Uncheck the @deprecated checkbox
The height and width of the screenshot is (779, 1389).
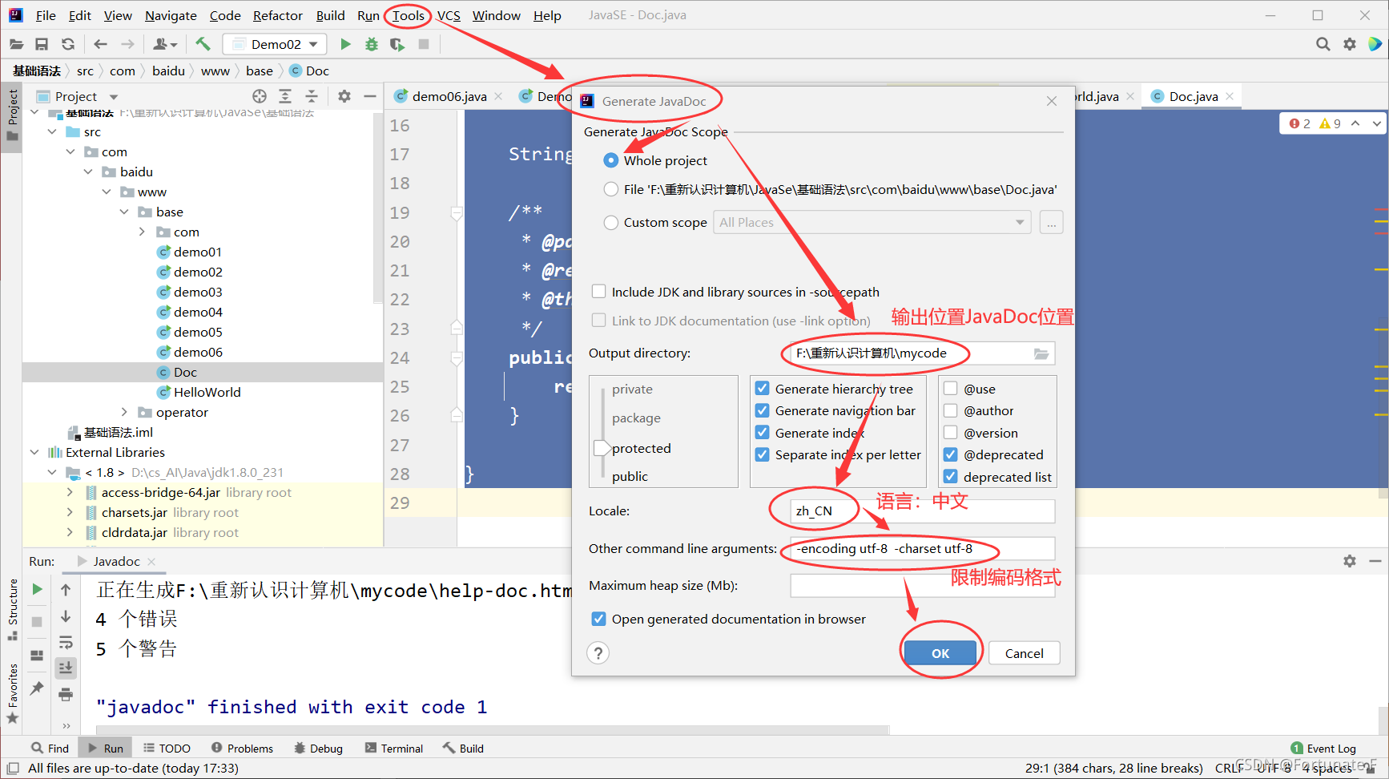point(951,454)
